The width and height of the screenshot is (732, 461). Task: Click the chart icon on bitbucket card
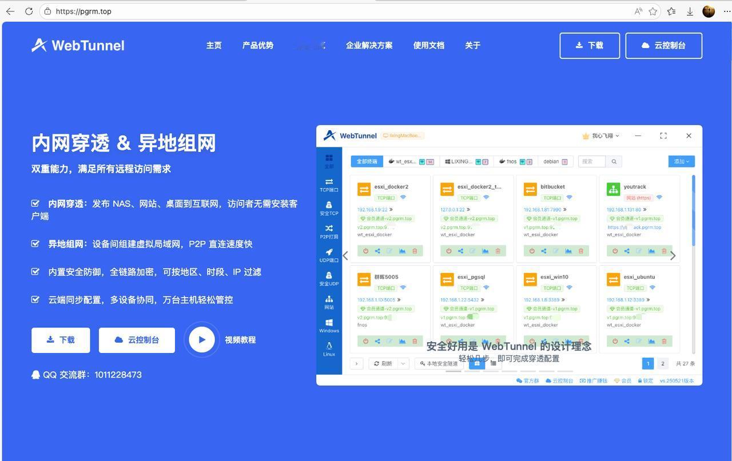[x=568, y=251]
